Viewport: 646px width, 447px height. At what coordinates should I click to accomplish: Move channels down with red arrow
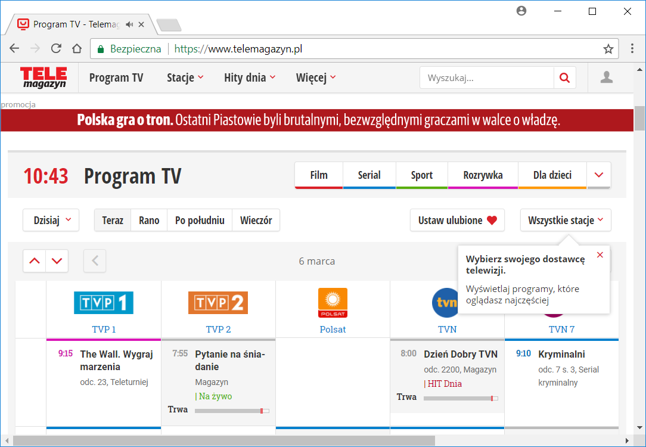pyautogui.click(x=57, y=261)
